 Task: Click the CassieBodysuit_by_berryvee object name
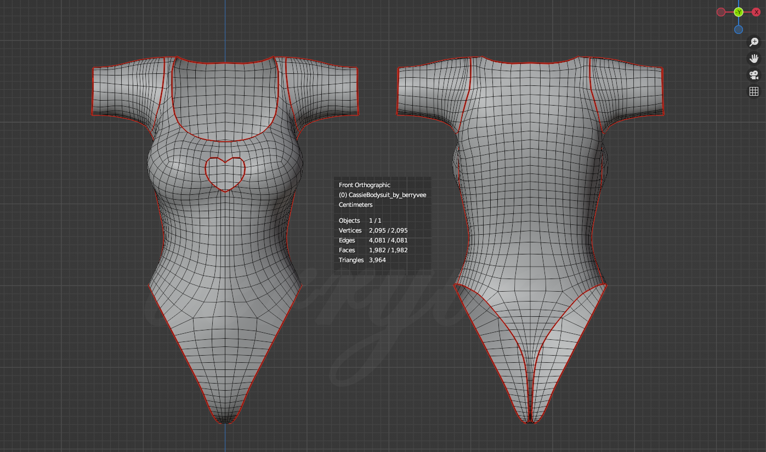point(382,195)
